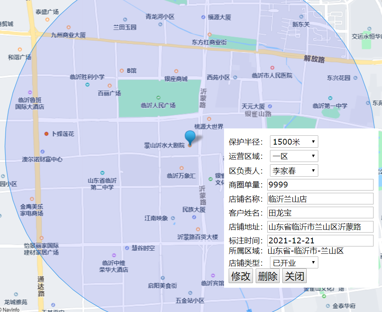The width and height of the screenshot is (382, 312).
Task: Click the 沂蒙路百货大楼 orange marker
Action: [198, 229]
